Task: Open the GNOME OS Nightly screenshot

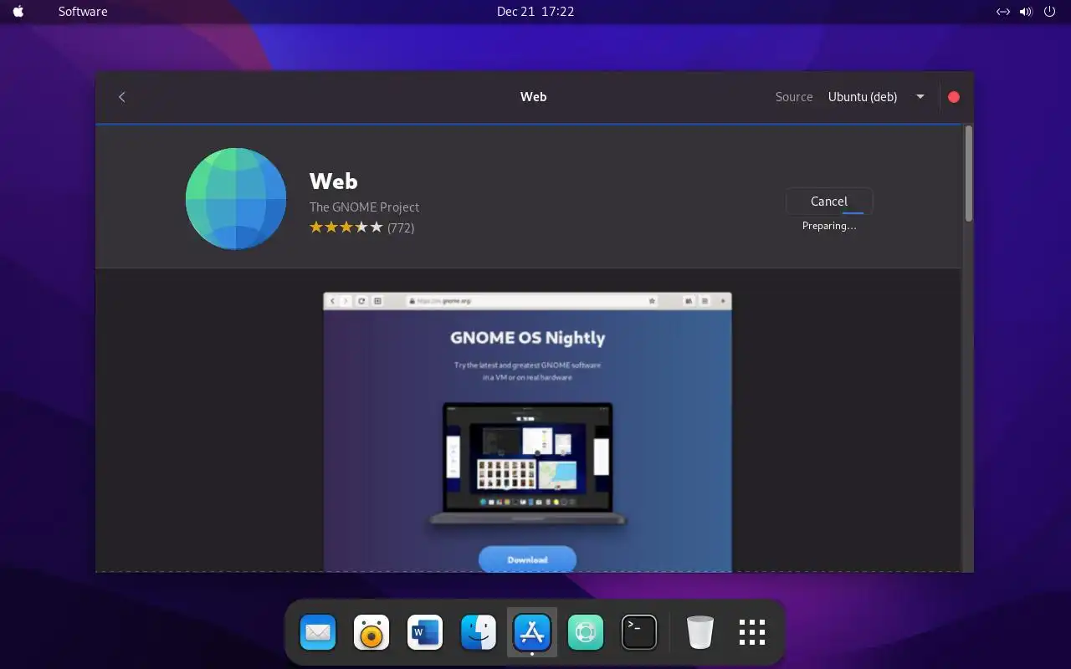Action: click(x=527, y=432)
